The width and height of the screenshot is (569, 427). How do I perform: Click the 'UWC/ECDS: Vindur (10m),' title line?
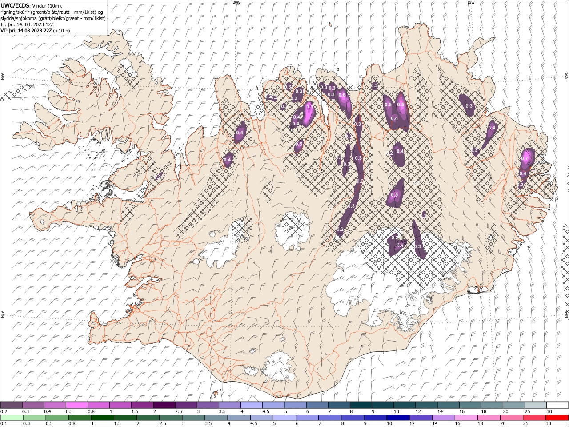(x=32, y=5)
